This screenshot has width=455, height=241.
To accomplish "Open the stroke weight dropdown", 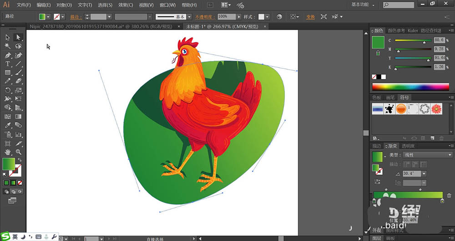I will click(x=109, y=17).
